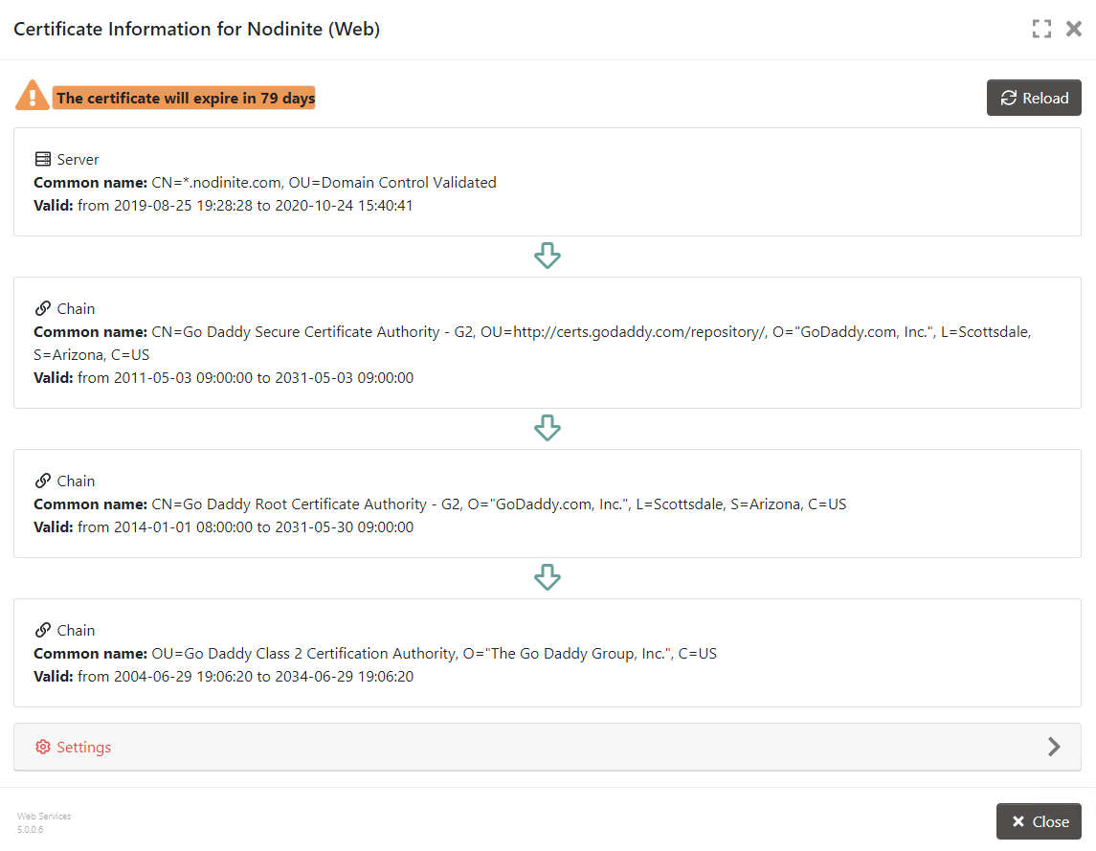This screenshot has height=851, width=1096.
Task: Close the dialog via the X icon
Action: pos(1074,29)
